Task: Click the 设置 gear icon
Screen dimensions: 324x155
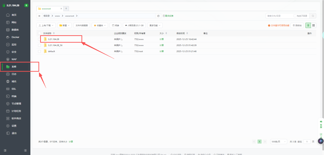Action: tap(8, 126)
